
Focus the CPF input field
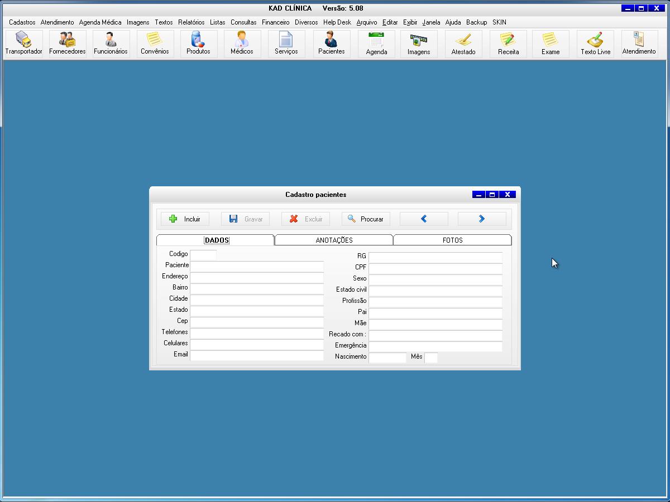[435, 268]
